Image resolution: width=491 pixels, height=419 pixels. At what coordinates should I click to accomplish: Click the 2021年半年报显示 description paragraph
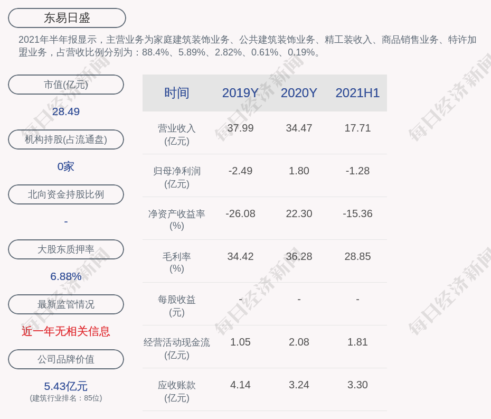[248, 46]
